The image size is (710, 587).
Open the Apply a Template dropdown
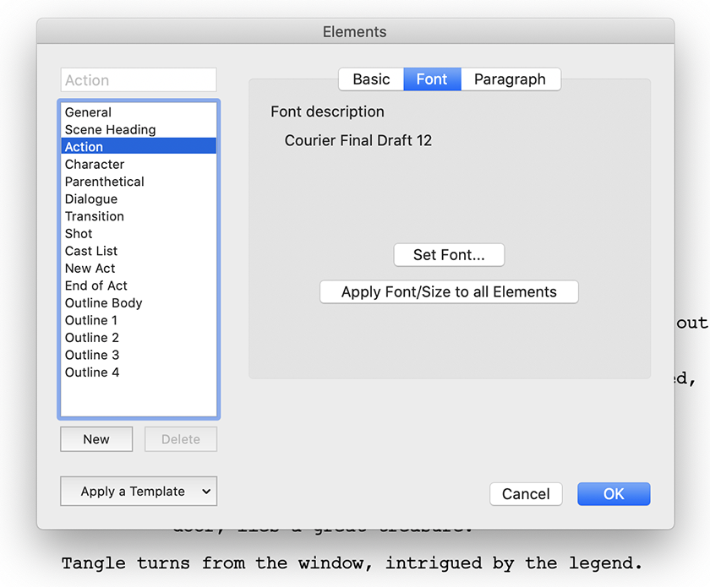139,492
